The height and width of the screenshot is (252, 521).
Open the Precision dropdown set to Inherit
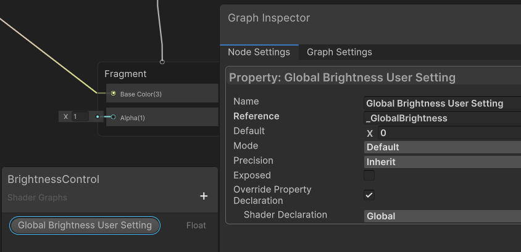point(442,162)
